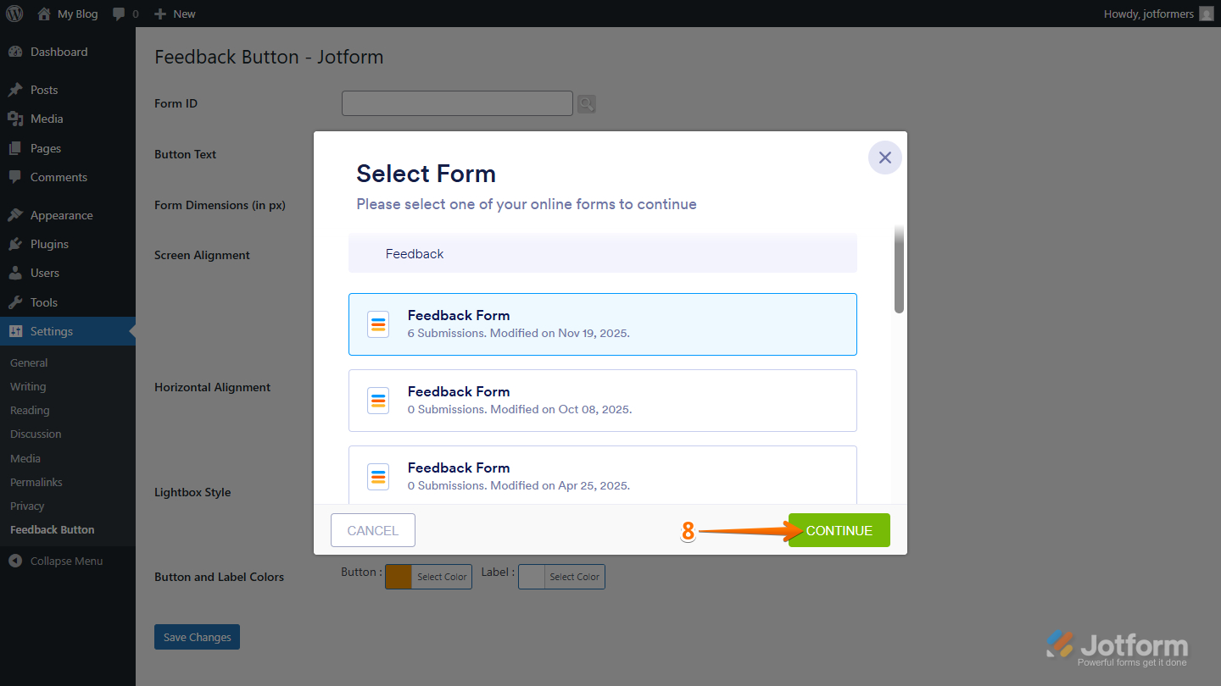The image size is (1221, 686).
Task: Close the Select Form dialog with X
Action: point(884,158)
